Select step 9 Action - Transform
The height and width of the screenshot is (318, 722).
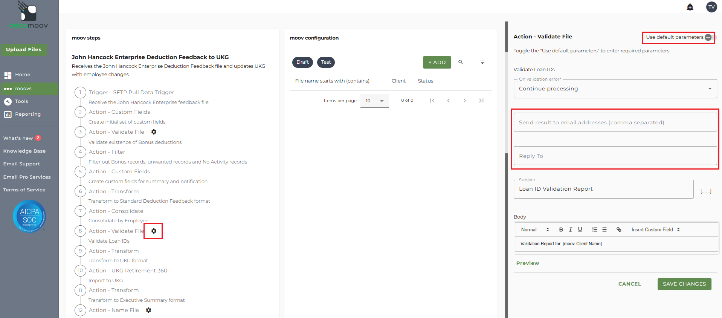[x=114, y=251]
